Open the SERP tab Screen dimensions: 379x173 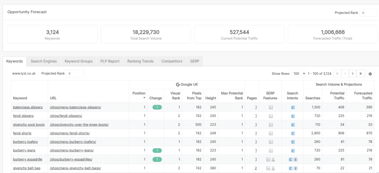195,61
